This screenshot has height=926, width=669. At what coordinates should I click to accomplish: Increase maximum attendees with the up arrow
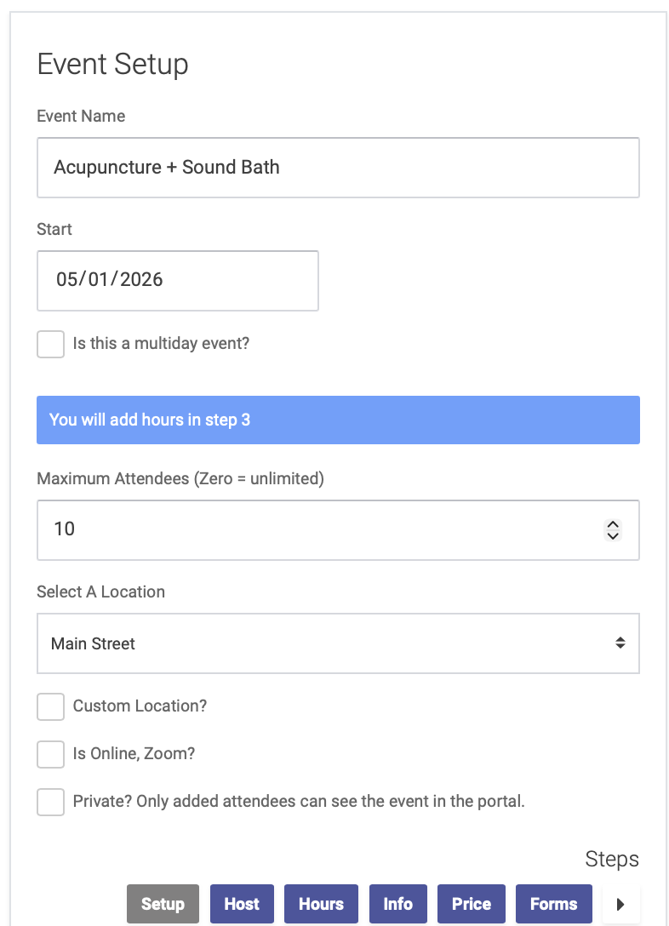pos(613,524)
